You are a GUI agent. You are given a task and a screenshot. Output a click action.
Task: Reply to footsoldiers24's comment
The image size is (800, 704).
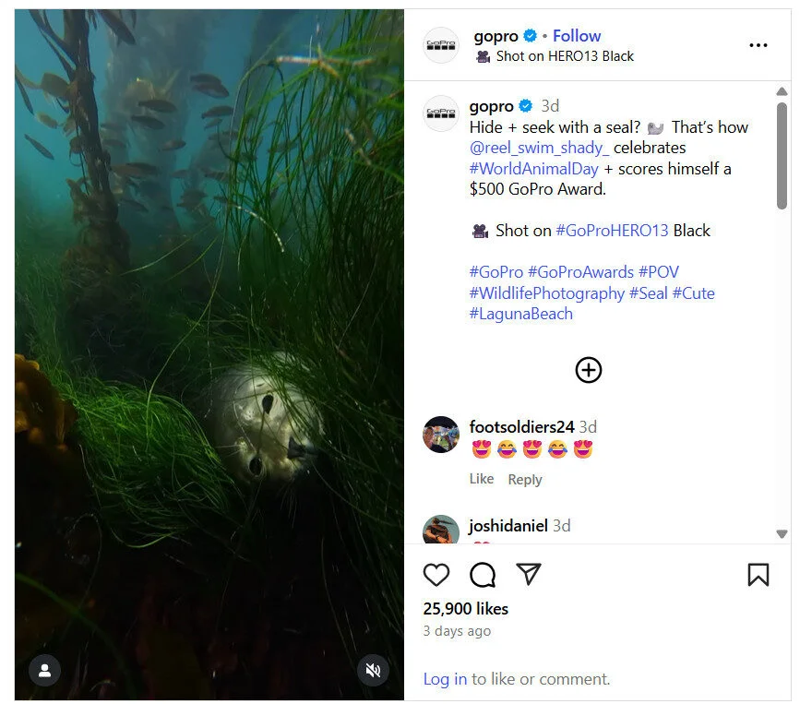[524, 479]
